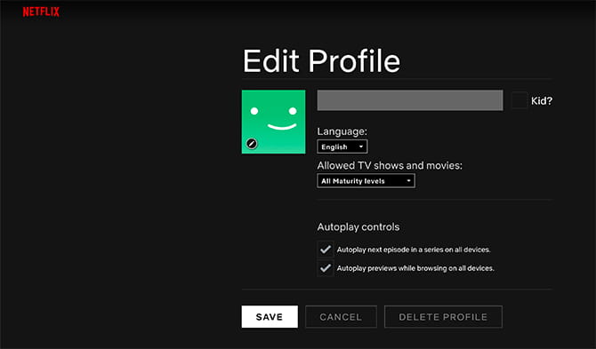
Task: Select the green smiley profile avatar
Action: click(273, 122)
